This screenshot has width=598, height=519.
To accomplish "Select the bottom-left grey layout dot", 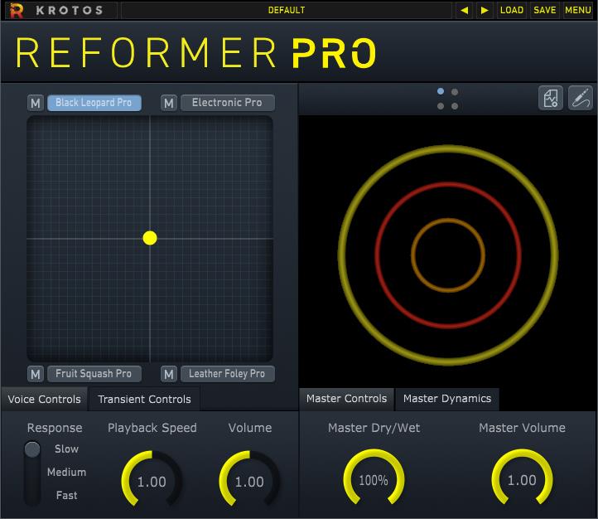I will (441, 106).
